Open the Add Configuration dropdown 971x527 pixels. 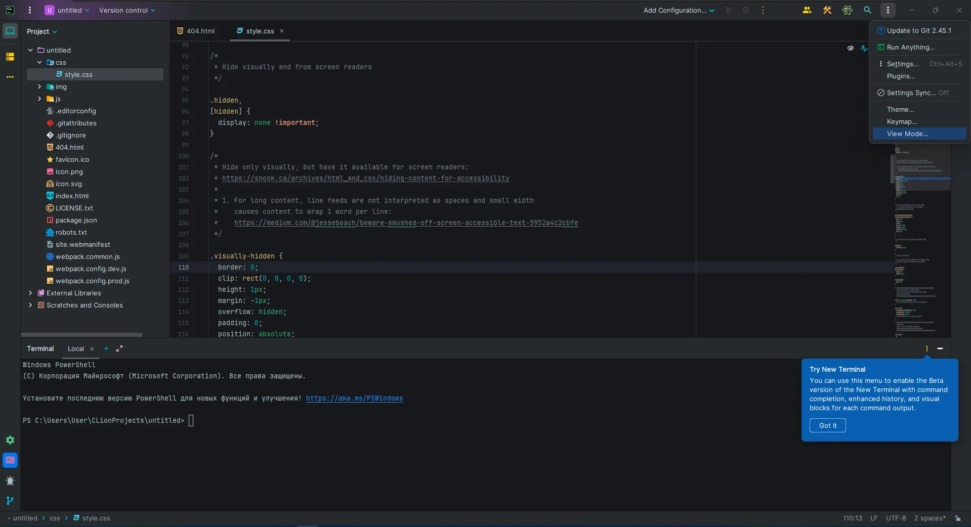pyautogui.click(x=679, y=10)
